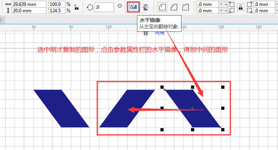Click the plus new document tab button
278x150 pixels.
pos(2,20)
